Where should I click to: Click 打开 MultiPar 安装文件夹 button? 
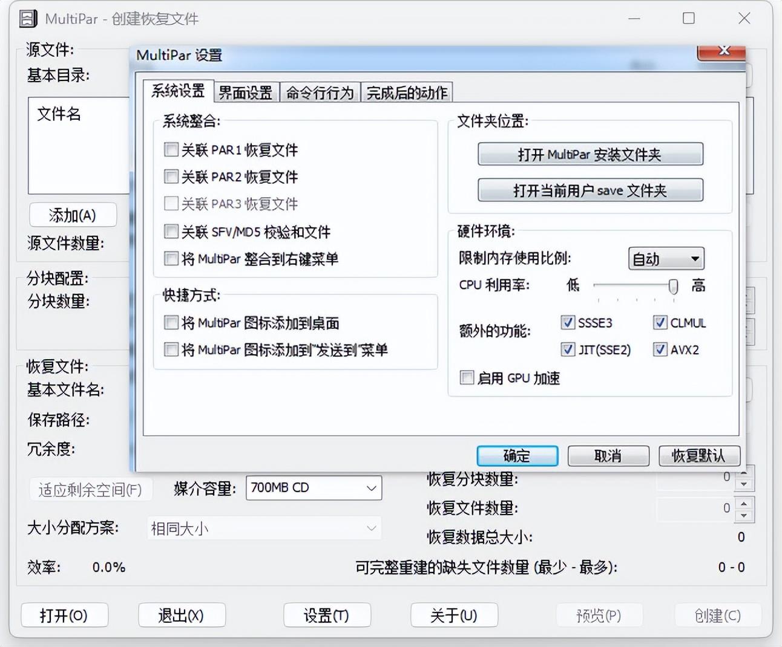(590, 154)
